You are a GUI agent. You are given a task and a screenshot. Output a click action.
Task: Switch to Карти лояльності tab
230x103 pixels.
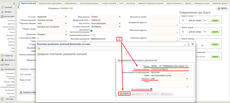(175, 3)
